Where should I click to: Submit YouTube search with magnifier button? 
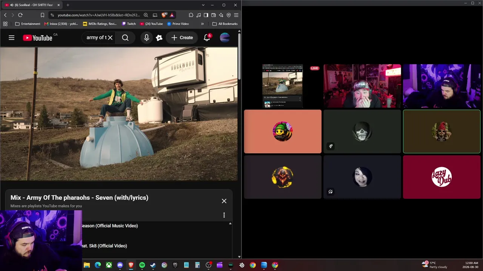pos(125,38)
